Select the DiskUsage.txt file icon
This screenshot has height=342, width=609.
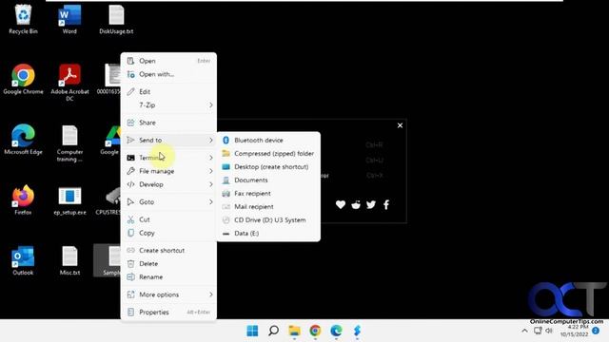116,19
